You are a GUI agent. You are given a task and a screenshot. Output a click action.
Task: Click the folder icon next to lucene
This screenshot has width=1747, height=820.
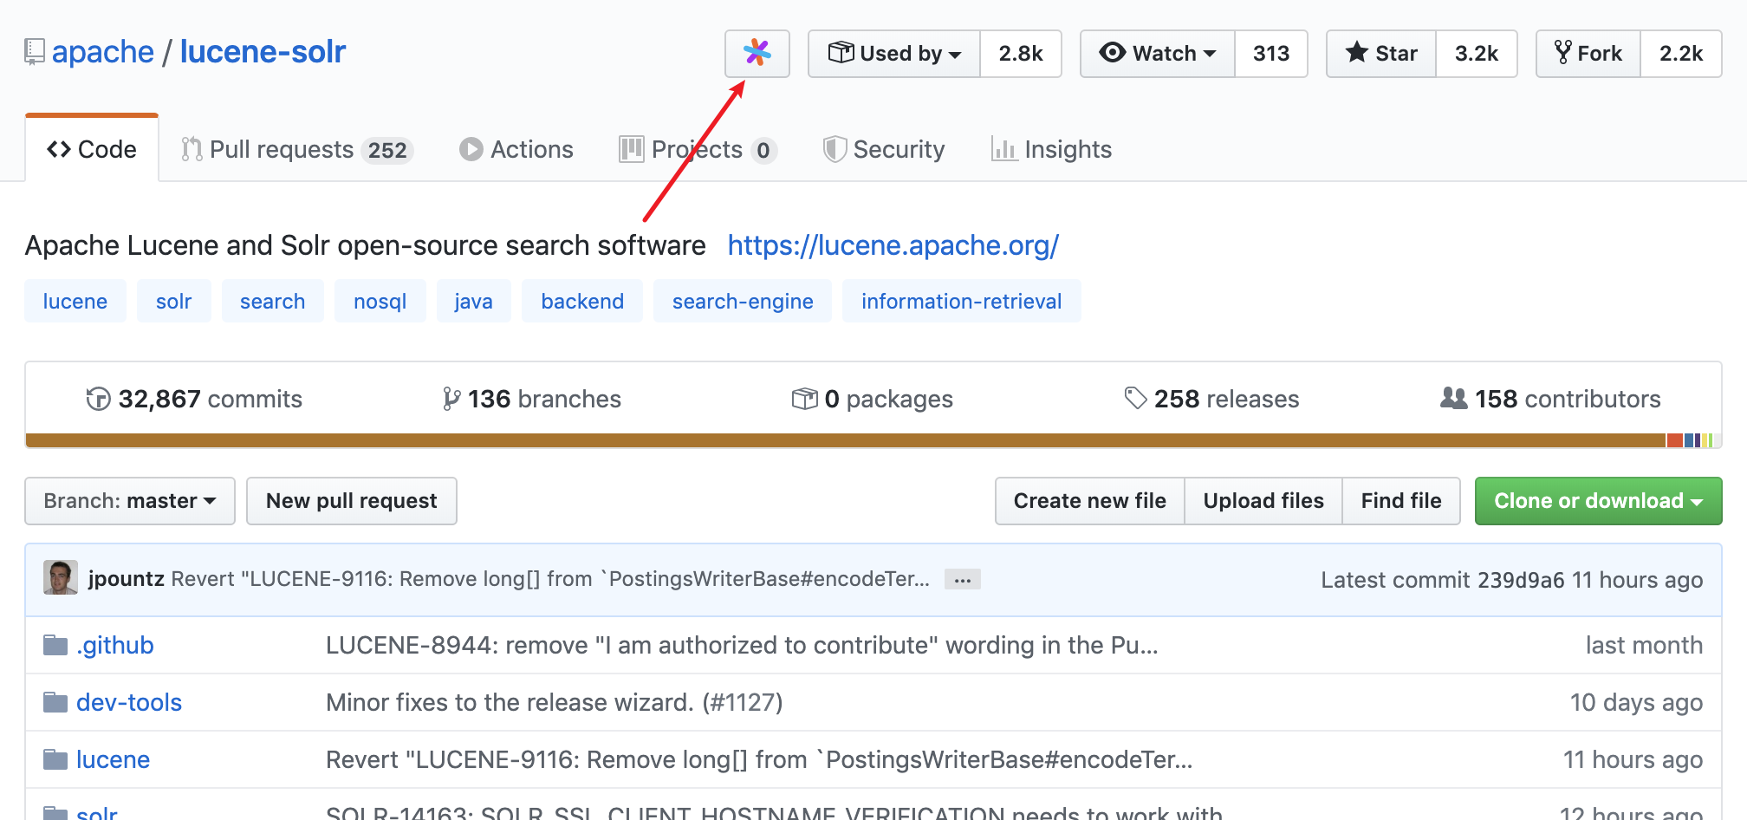coord(55,759)
